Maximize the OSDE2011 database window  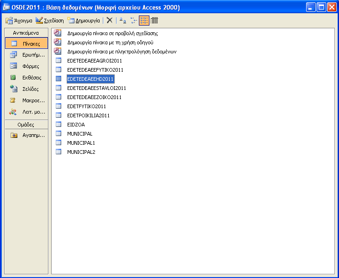(321, 7)
